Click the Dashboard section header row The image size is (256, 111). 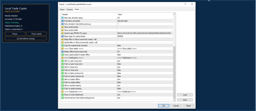[117, 91]
